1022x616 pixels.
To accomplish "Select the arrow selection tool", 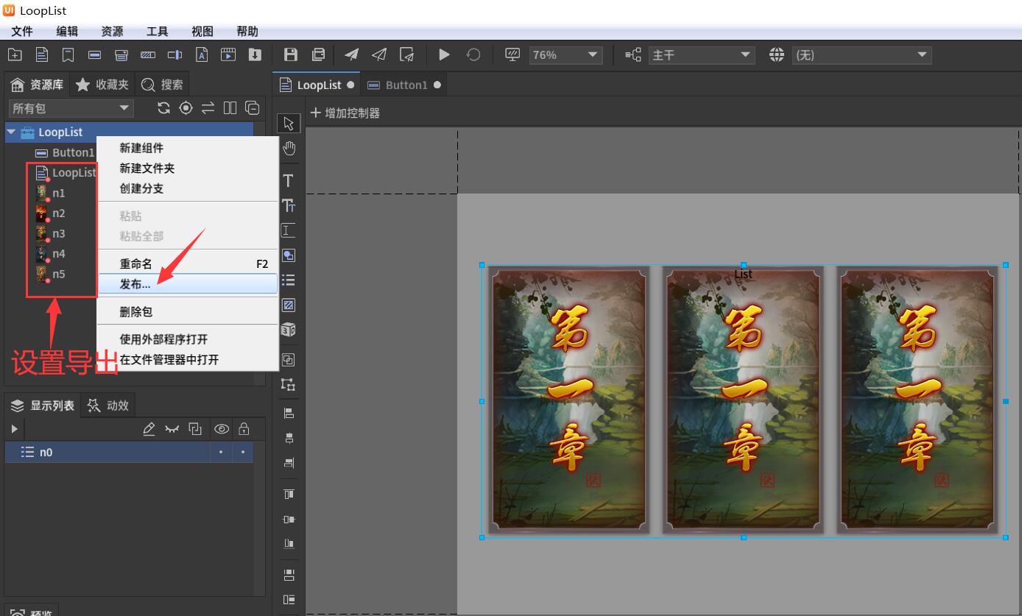I will pyautogui.click(x=289, y=123).
